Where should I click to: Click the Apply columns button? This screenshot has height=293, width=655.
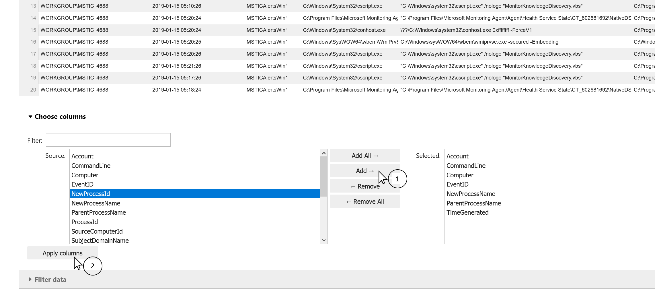pyautogui.click(x=63, y=253)
